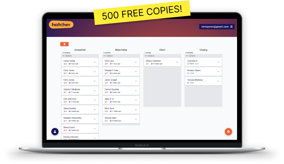Viewport: 284px width, 164px height.
Task: Click the hatcher logo
Action: [x=61, y=25]
